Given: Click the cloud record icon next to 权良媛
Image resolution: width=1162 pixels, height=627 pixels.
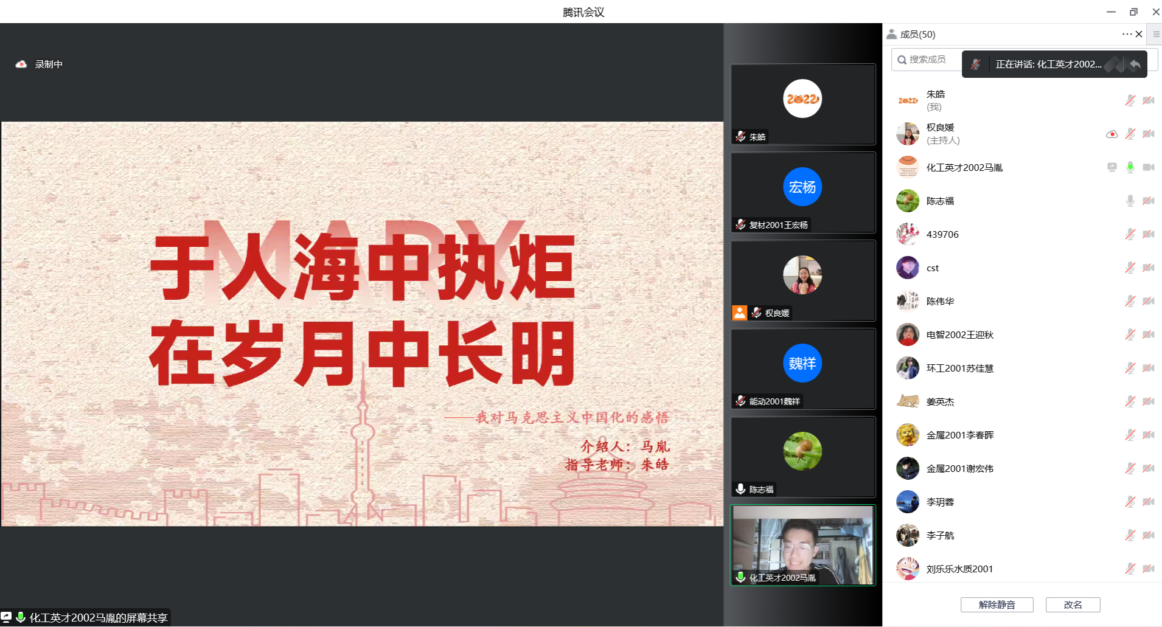Looking at the screenshot, I should click(x=1112, y=134).
